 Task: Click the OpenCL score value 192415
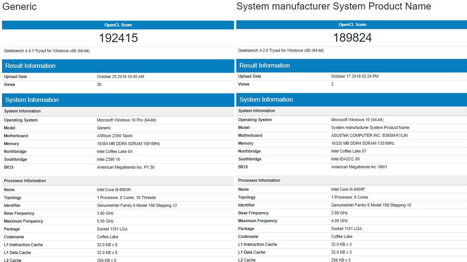pos(118,38)
